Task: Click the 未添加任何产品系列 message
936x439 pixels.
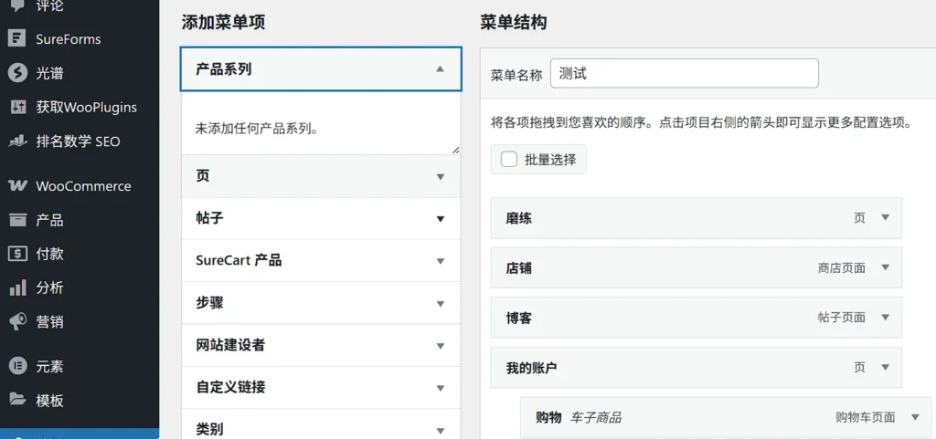Action: [257, 129]
